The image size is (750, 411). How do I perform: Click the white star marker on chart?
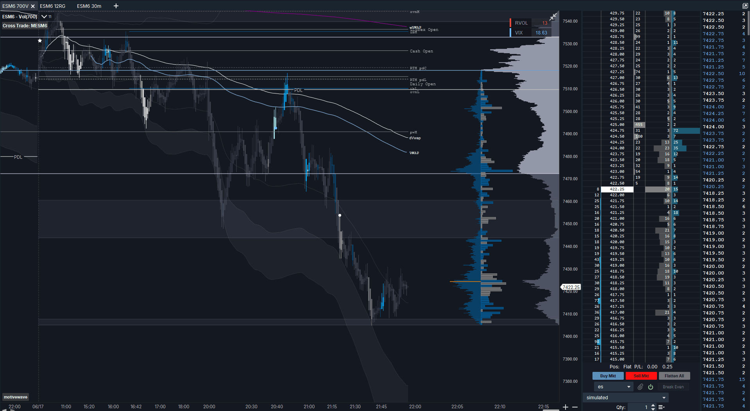click(x=40, y=41)
